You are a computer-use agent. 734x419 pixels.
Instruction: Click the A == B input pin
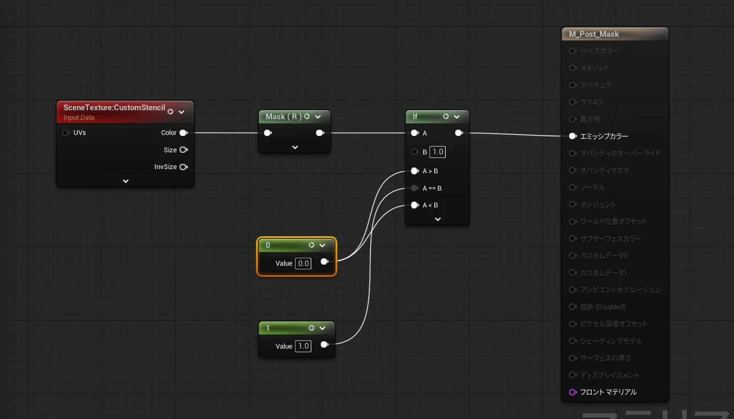click(415, 188)
